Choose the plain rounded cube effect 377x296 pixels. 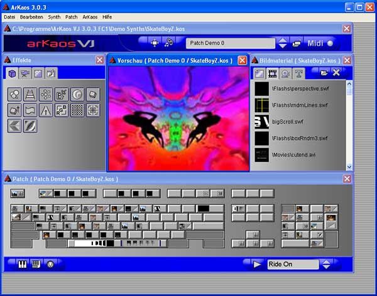pos(92,94)
